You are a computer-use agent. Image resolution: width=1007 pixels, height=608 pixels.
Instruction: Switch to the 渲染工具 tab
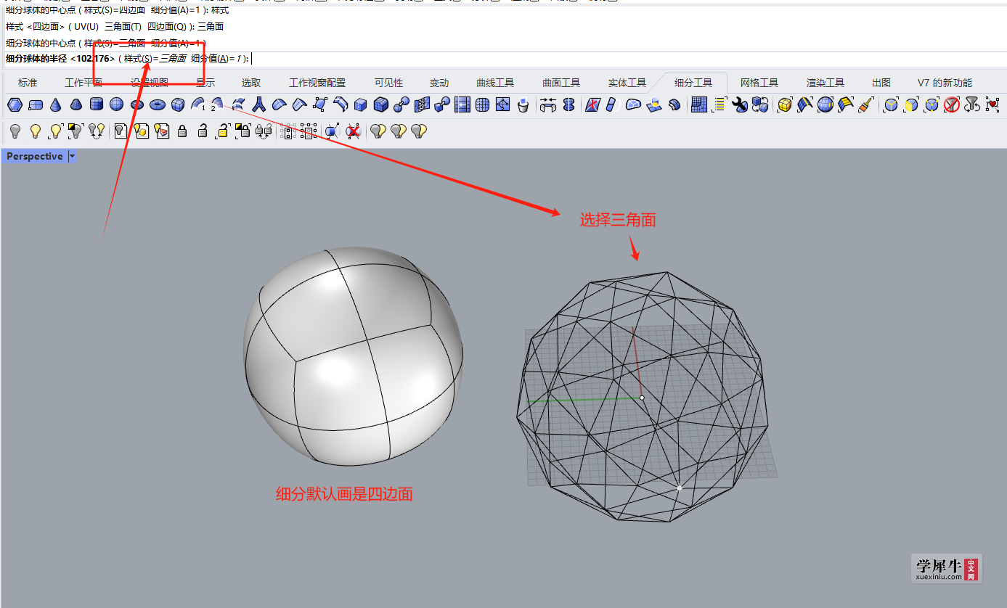pyautogui.click(x=825, y=83)
